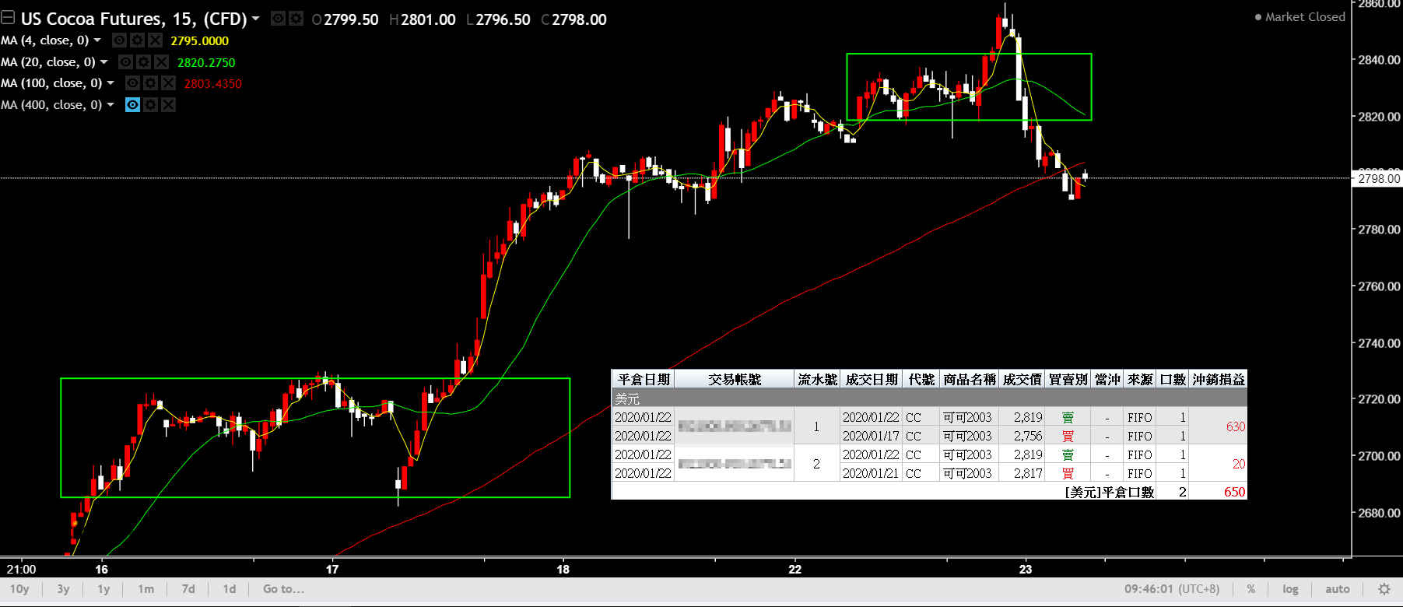Set chart range to 3y
This screenshot has height=607, width=1403.
coord(63,589)
